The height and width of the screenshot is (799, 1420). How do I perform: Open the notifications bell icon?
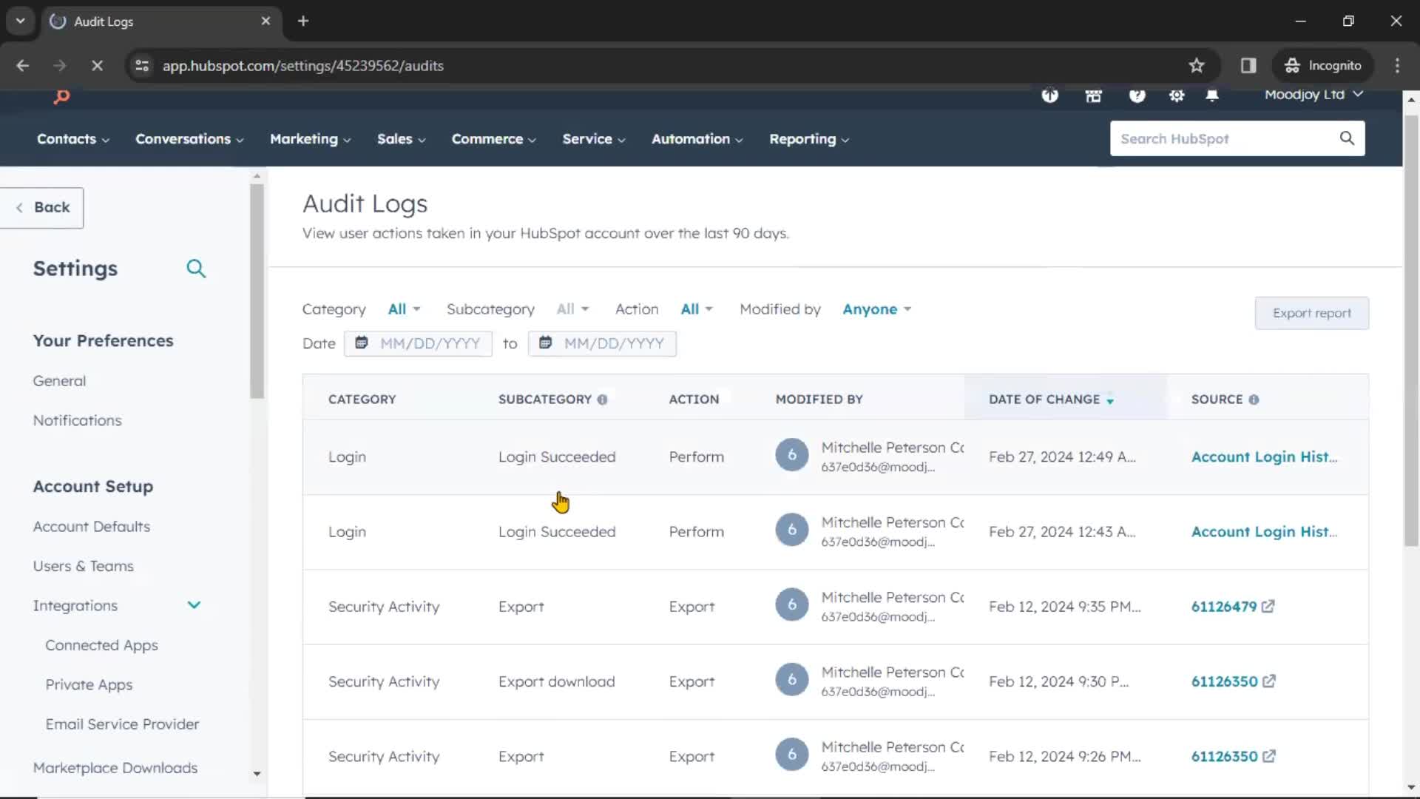pyautogui.click(x=1213, y=95)
